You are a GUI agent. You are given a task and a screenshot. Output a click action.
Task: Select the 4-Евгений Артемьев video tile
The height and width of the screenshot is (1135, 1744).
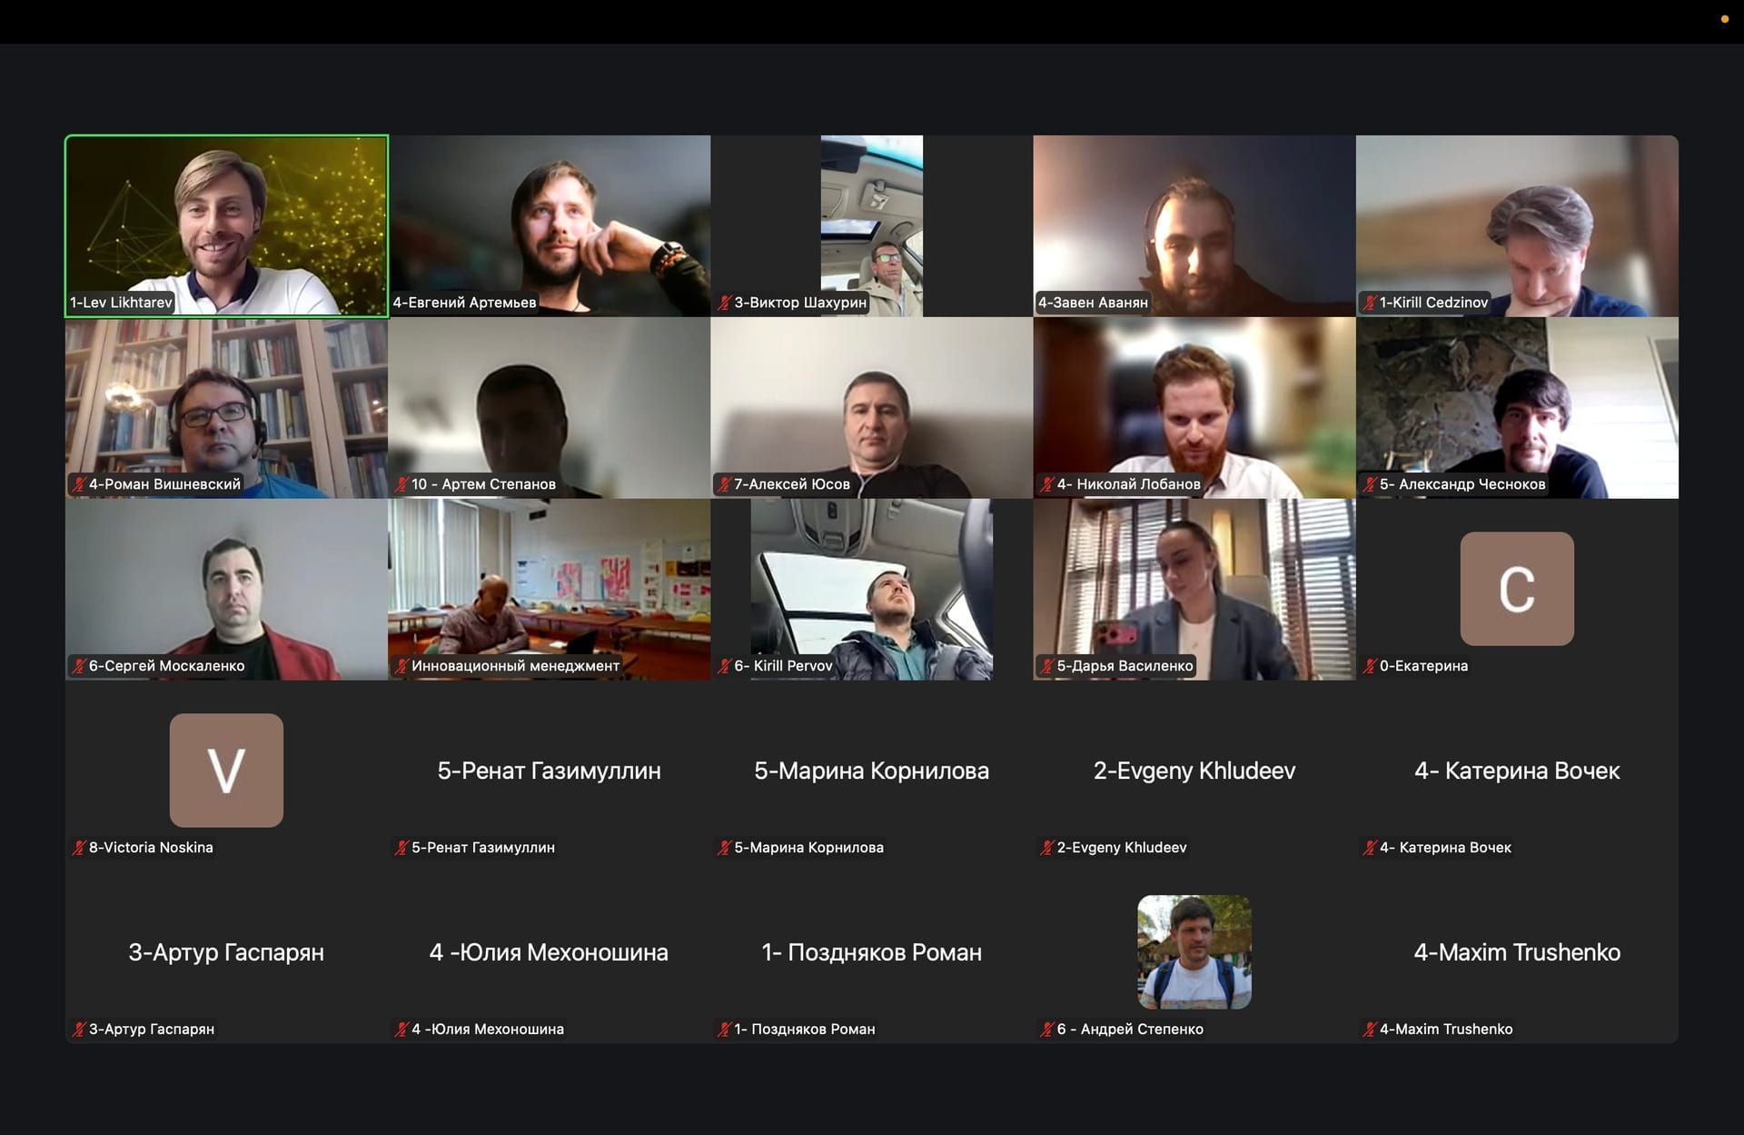click(x=550, y=226)
